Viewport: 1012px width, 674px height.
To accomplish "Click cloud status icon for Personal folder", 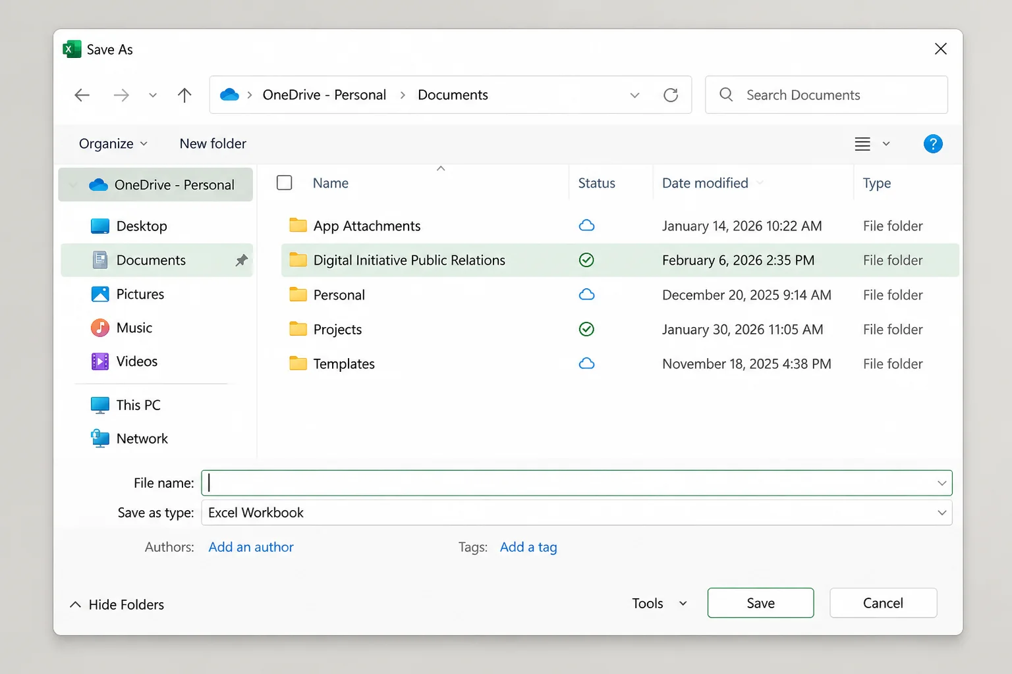I will [586, 294].
